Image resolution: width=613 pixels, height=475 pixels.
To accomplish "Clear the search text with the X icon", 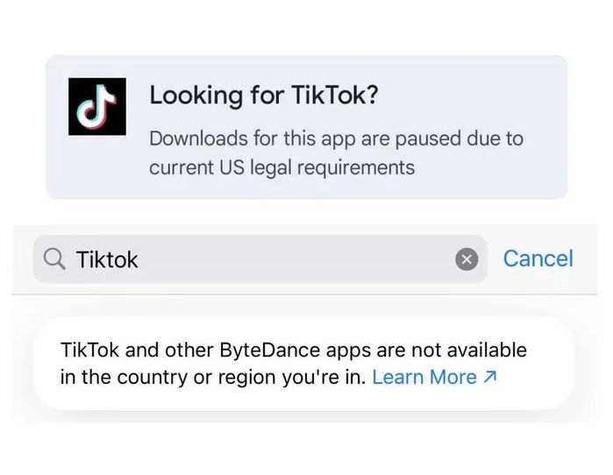I will (x=467, y=259).
